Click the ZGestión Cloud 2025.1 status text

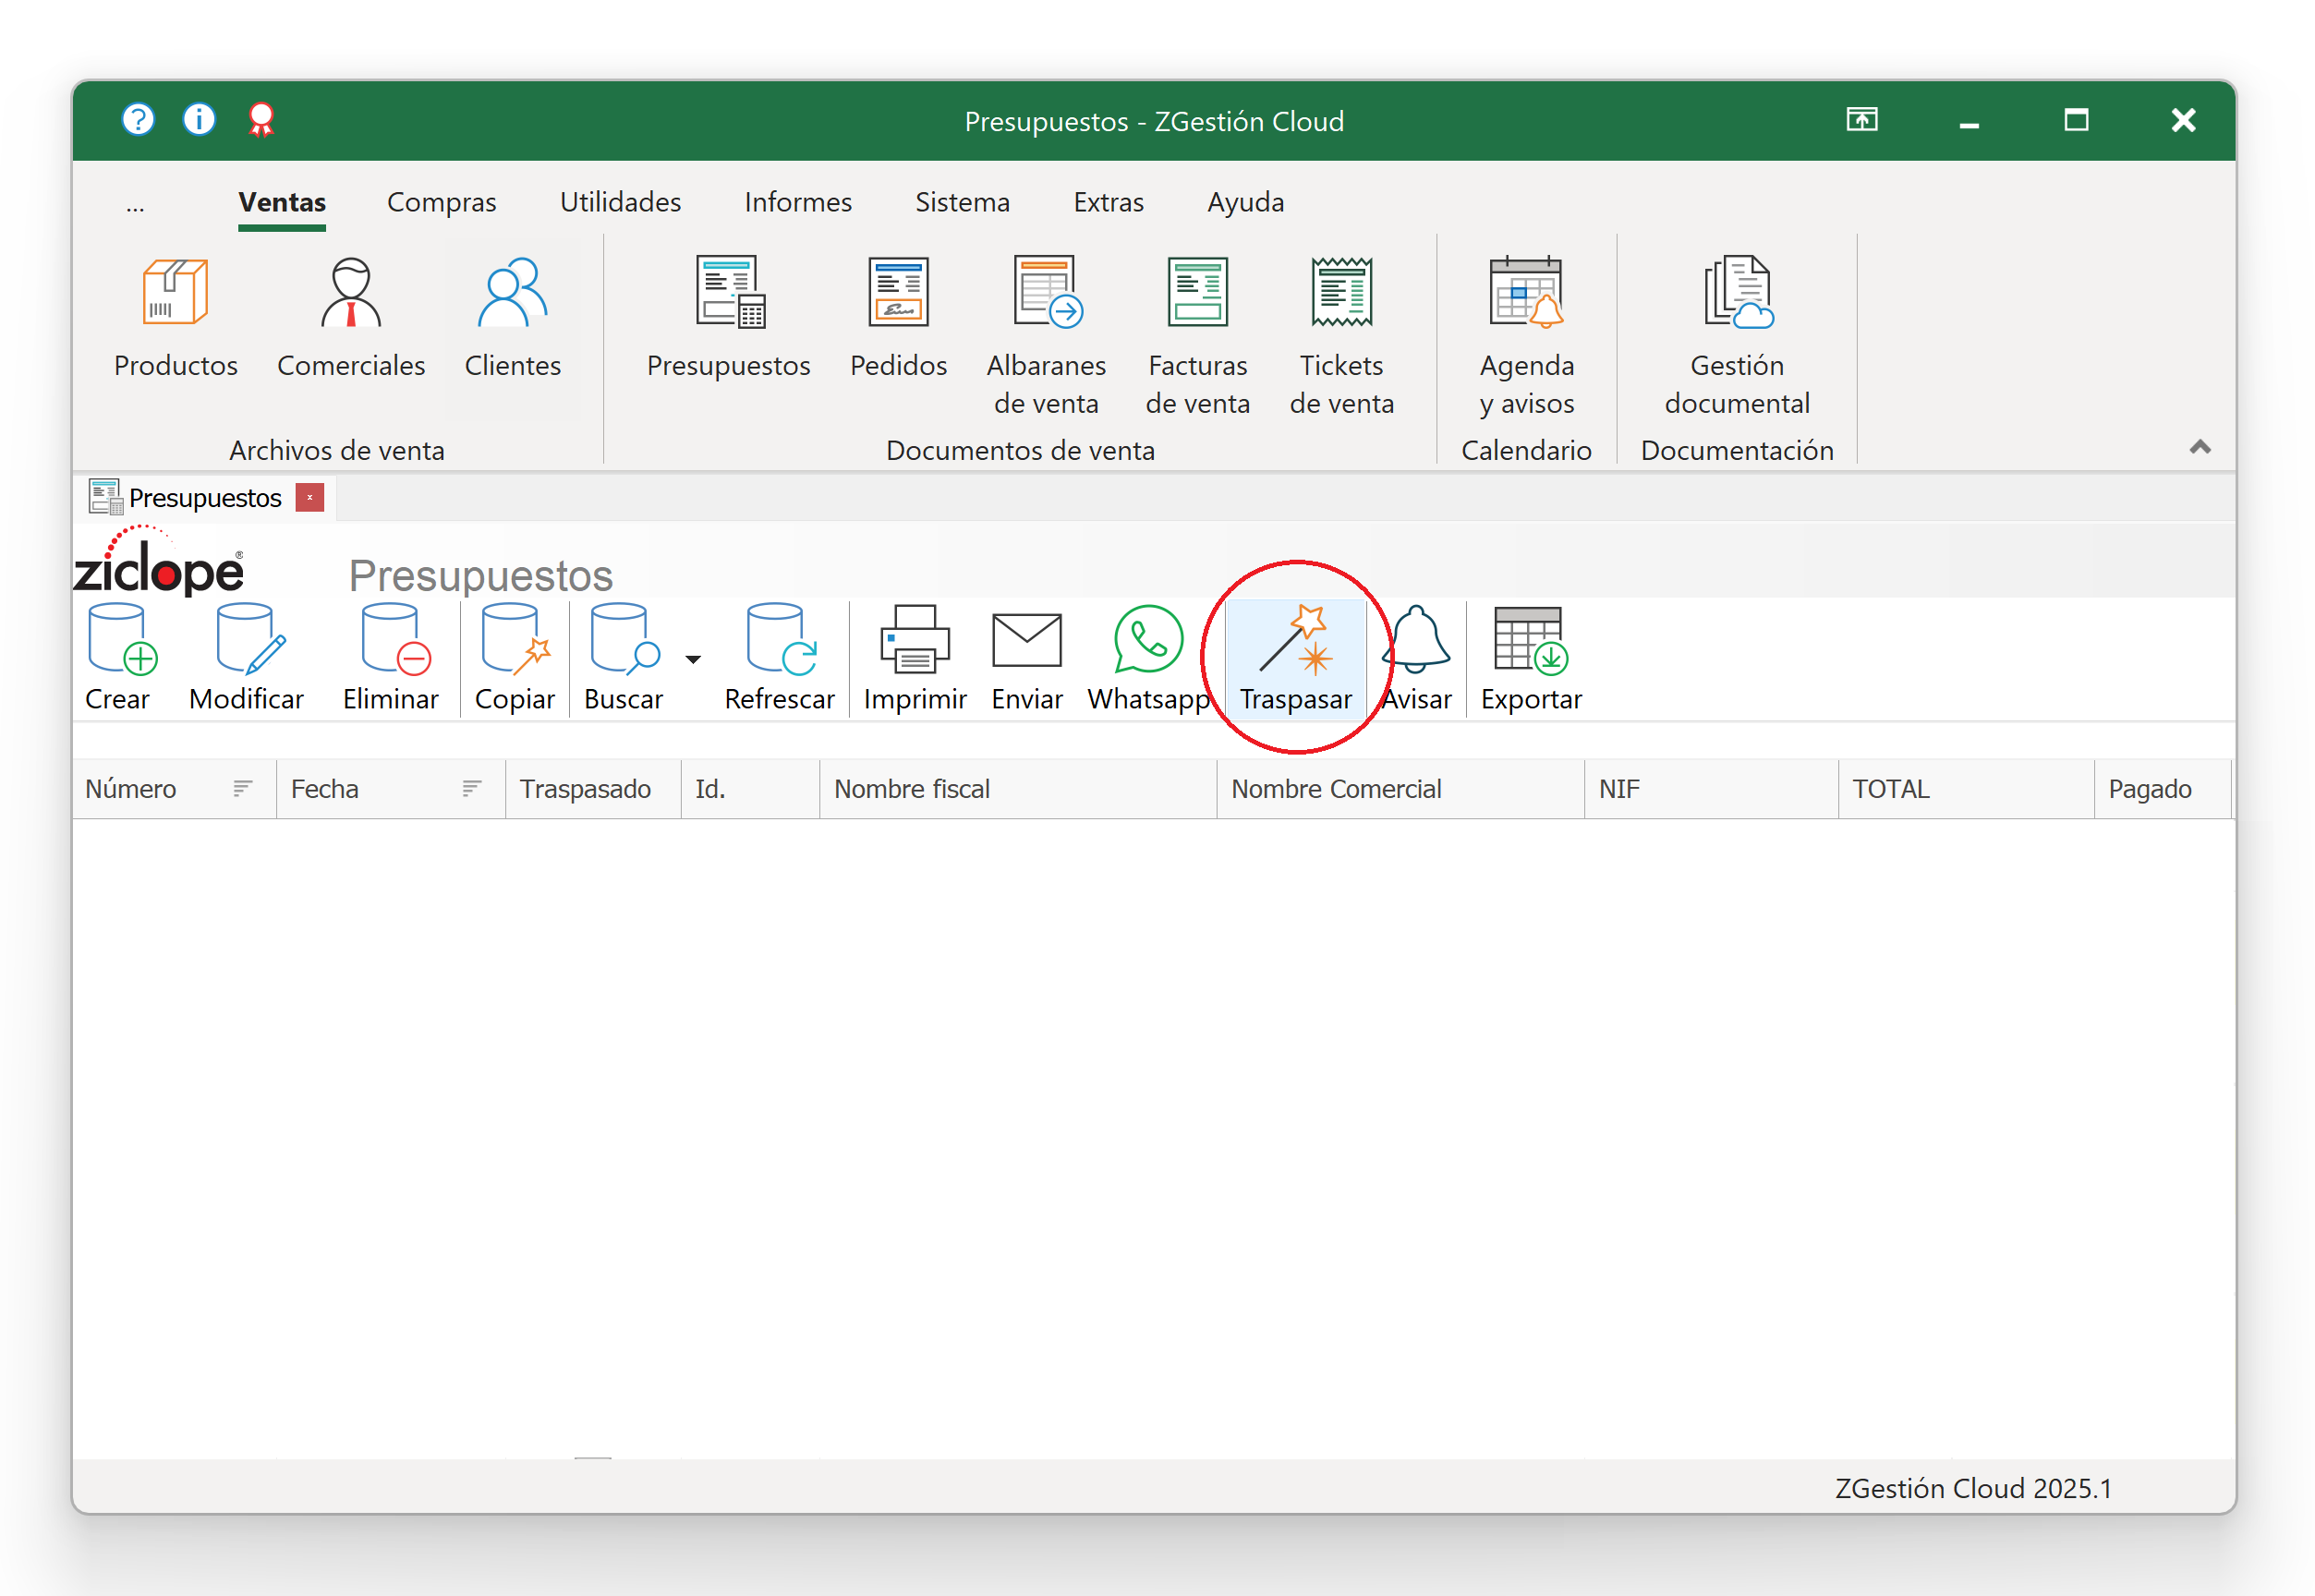pos(1973,1489)
